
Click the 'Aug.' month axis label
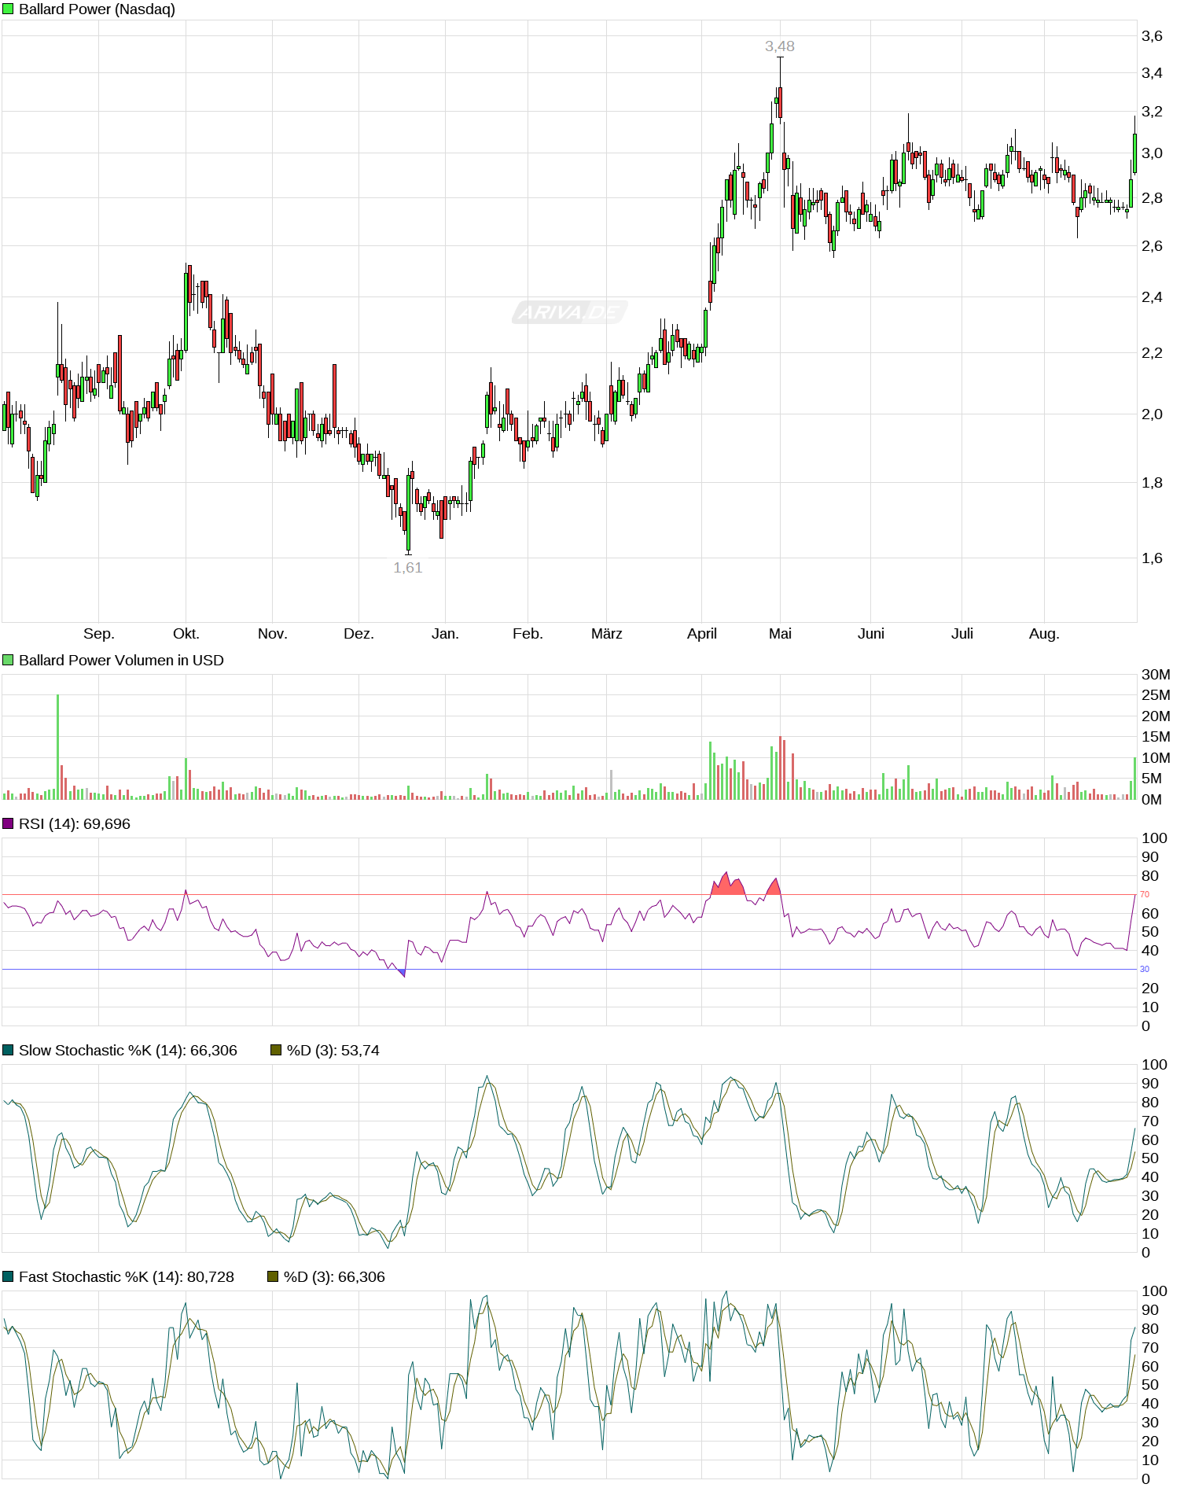tap(1044, 634)
